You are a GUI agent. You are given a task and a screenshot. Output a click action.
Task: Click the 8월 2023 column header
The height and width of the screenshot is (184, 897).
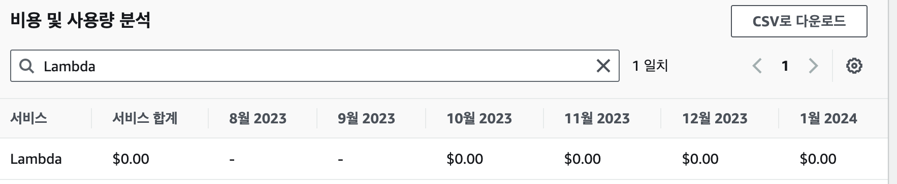[258, 118]
